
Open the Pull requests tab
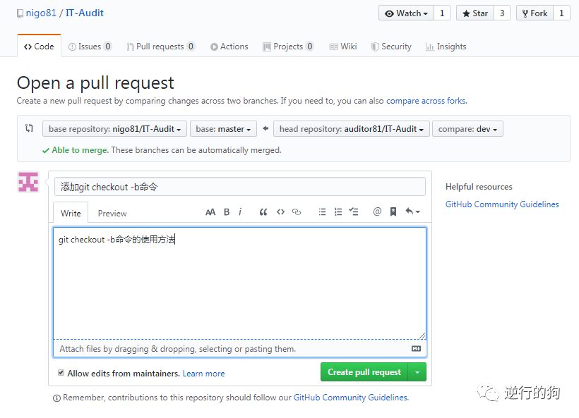(160, 47)
